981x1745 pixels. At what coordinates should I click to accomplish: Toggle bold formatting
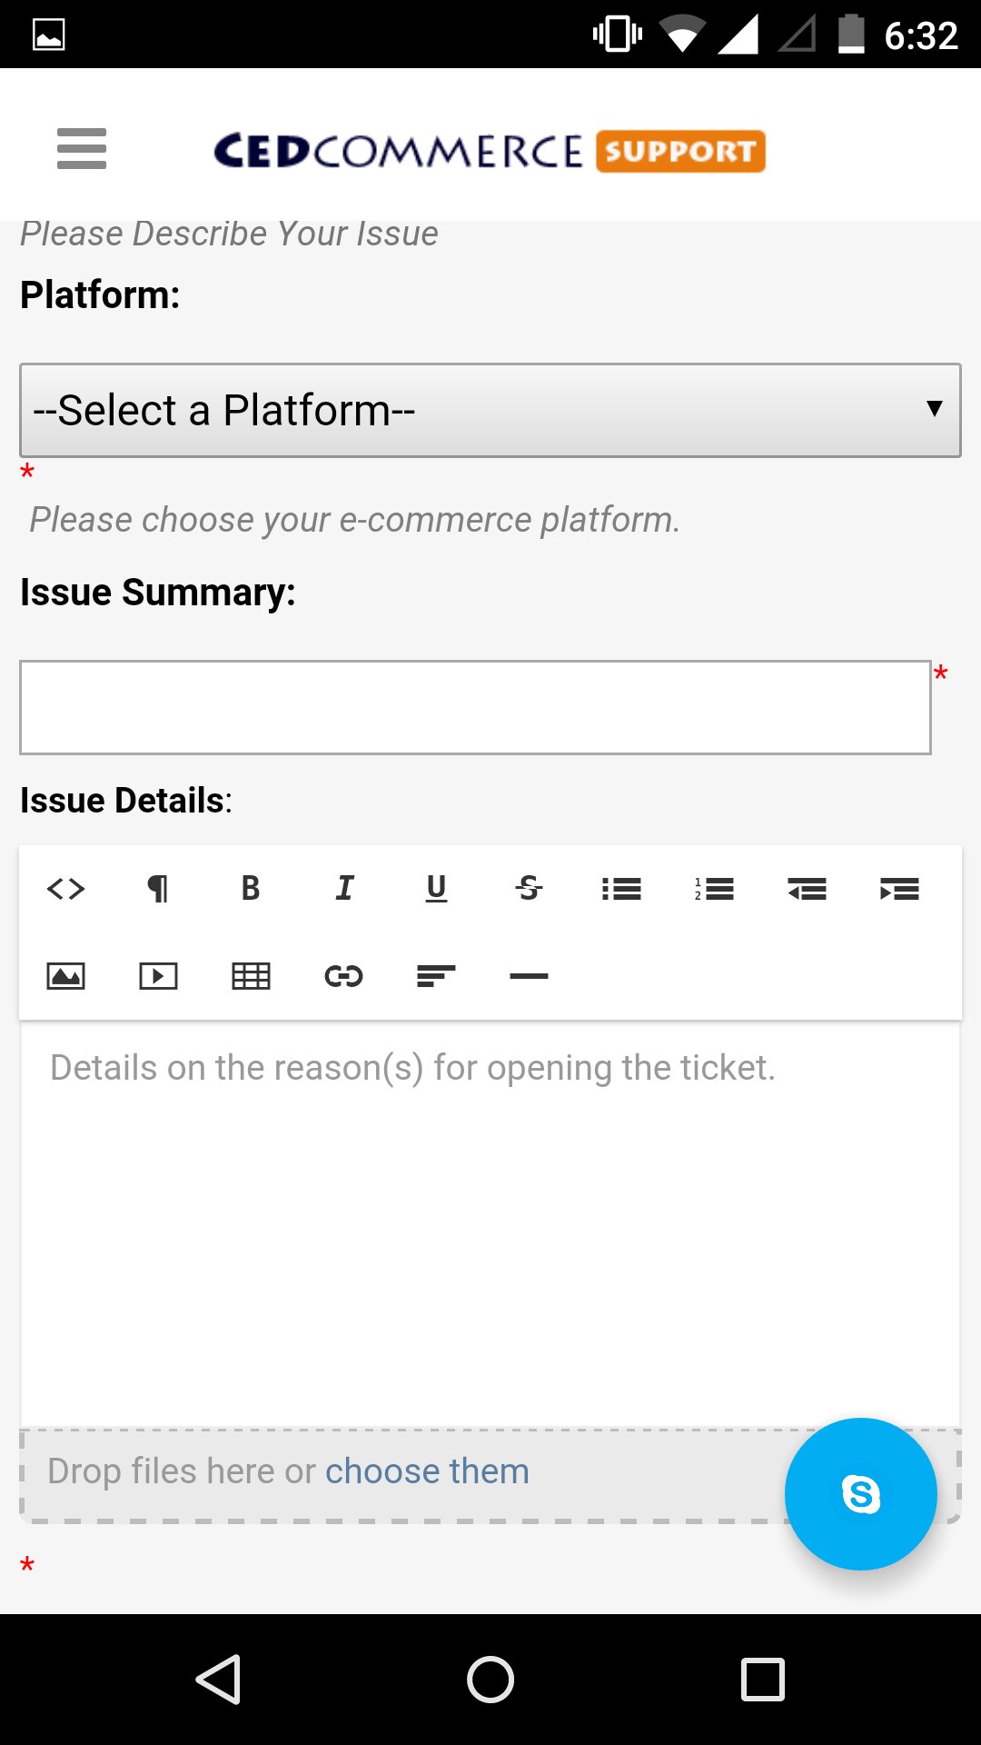pos(251,888)
